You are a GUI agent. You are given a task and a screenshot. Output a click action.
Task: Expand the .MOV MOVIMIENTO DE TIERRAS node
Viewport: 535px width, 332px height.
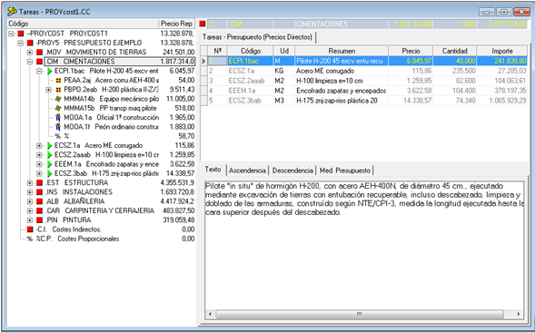pyautogui.click(x=30, y=52)
